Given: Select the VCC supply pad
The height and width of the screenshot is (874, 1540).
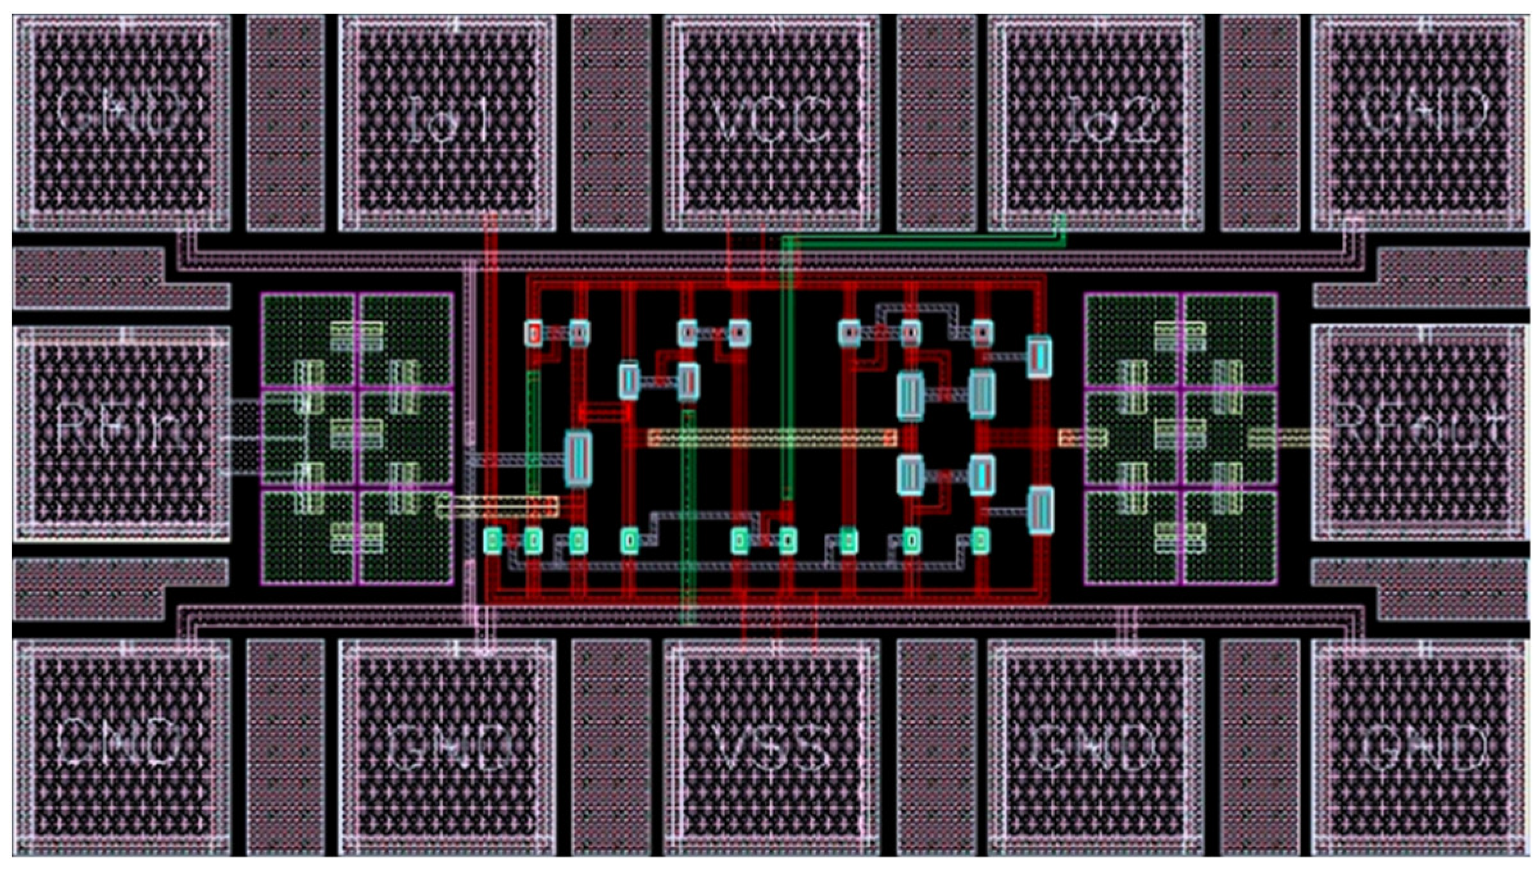Looking at the screenshot, I should click(x=771, y=122).
